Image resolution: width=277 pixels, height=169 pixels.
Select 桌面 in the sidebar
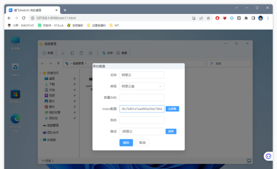(x=50, y=78)
